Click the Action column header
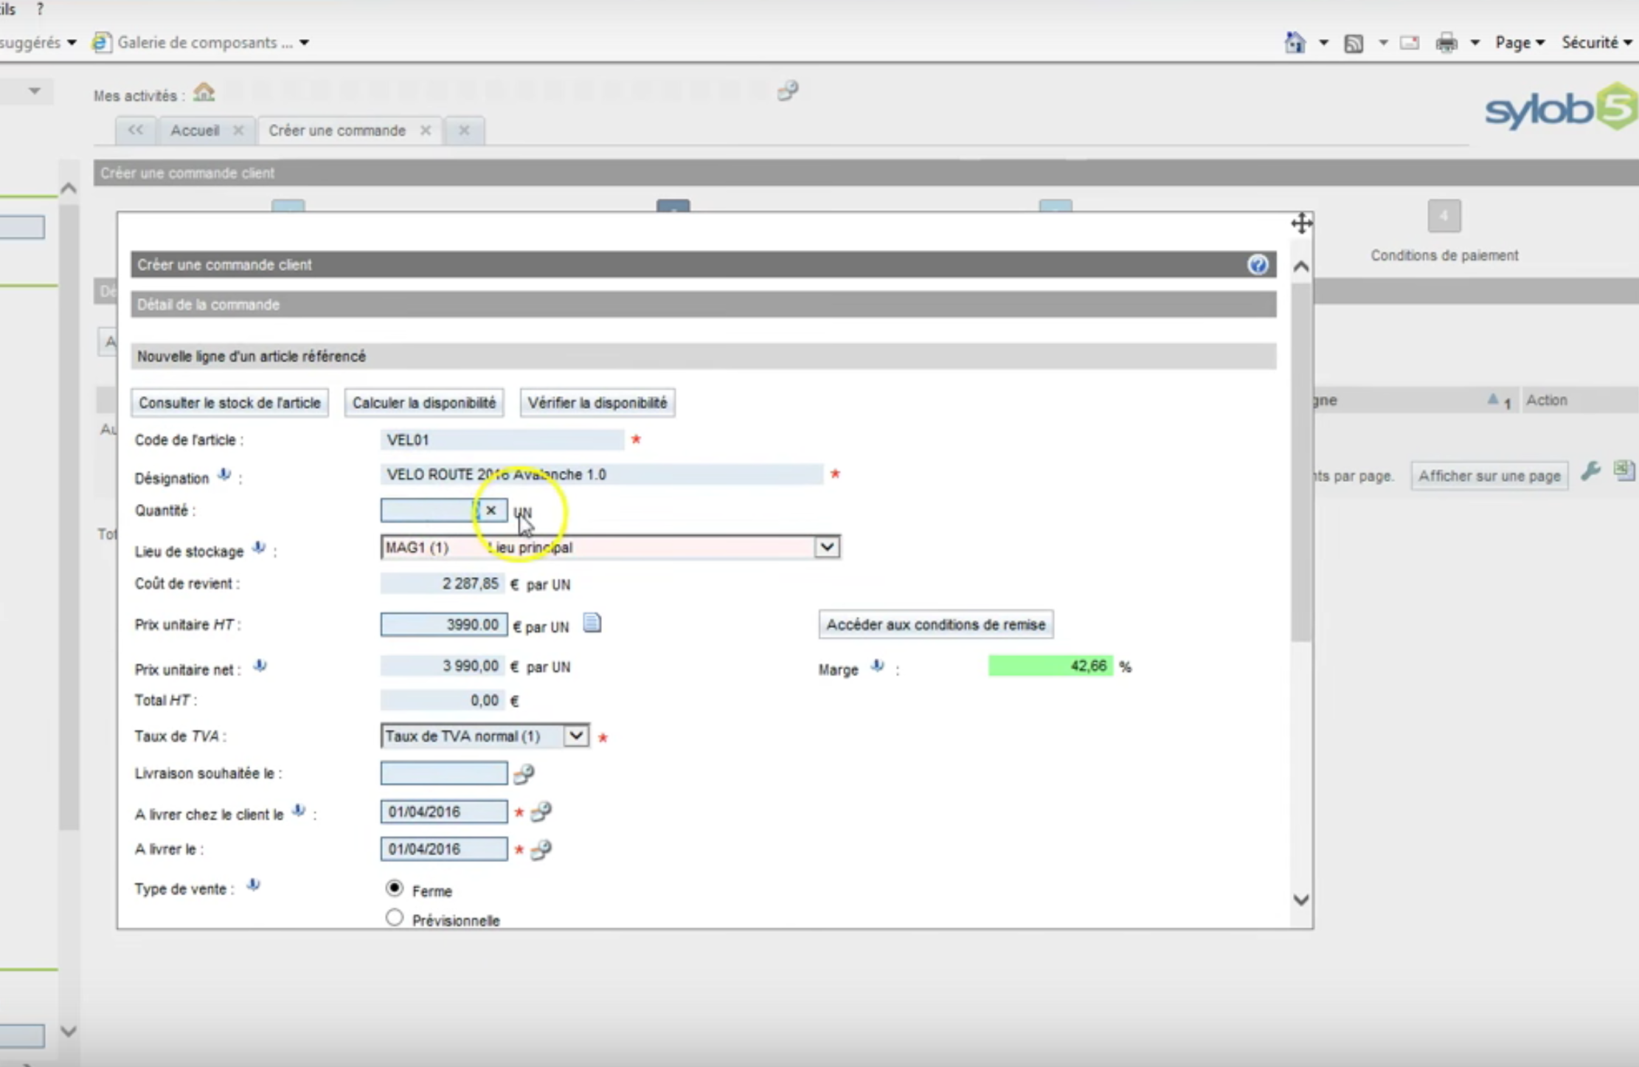The width and height of the screenshot is (1639, 1067). [1546, 400]
